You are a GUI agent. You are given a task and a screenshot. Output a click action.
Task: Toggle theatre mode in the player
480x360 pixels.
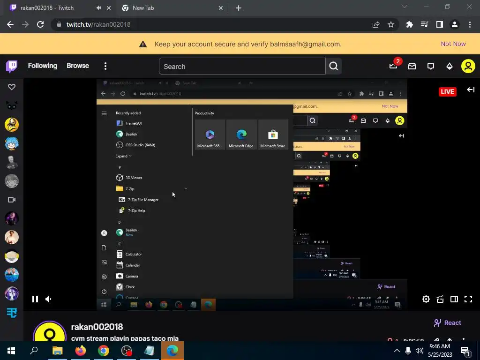point(454,299)
